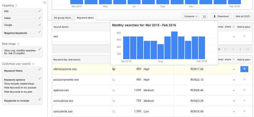Add search term seo to plan
This screenshot has height=117, width=254.
[244, 36]
